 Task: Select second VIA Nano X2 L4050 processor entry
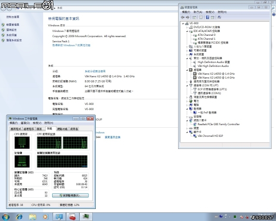point(216,78)
